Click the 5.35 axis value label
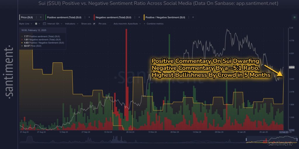The width and height of the screenshot is (299, 149). point(291,28)
